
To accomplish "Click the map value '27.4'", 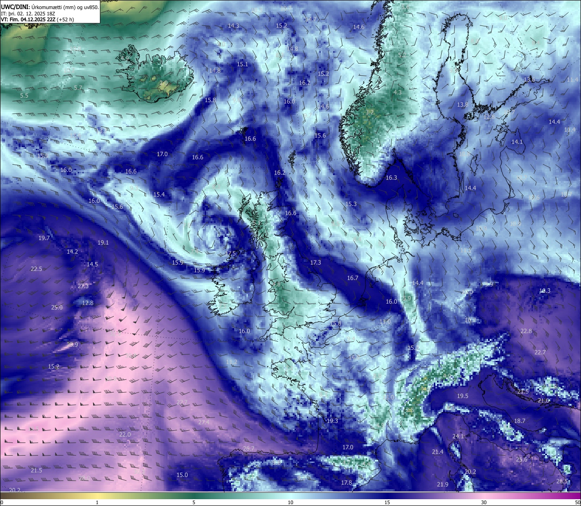I will click(x=204, y=422).
